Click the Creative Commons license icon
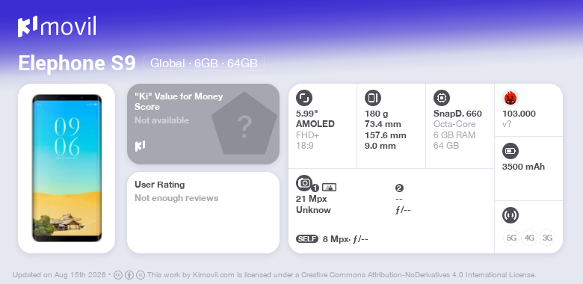This screenshot has height=284, width=583. (118, 275)
